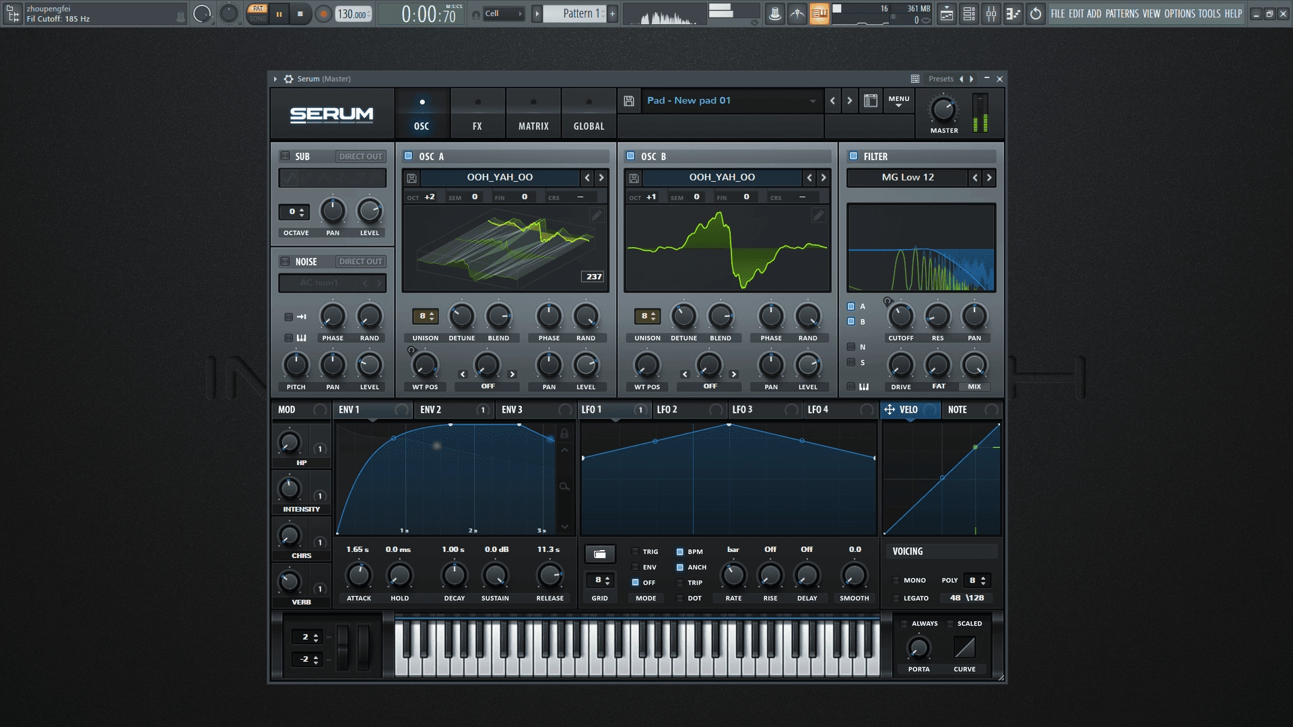Select the LFO 2 tab
1293x727 pixels.
tap(690, 410)
